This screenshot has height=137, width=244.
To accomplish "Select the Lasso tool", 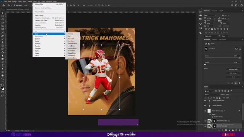I will pyautogui.click(x=3, y=19).
